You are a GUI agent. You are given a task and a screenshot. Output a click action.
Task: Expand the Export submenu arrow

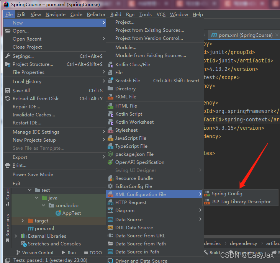point(104,157)
